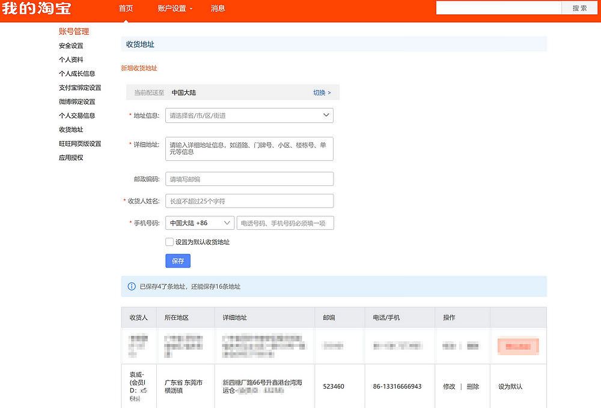Click the 详细地址 text area

[249, 149]
